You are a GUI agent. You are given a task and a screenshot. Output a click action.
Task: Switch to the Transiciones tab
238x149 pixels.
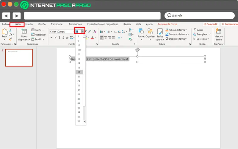pyautogui.click(x=57, y=24)
